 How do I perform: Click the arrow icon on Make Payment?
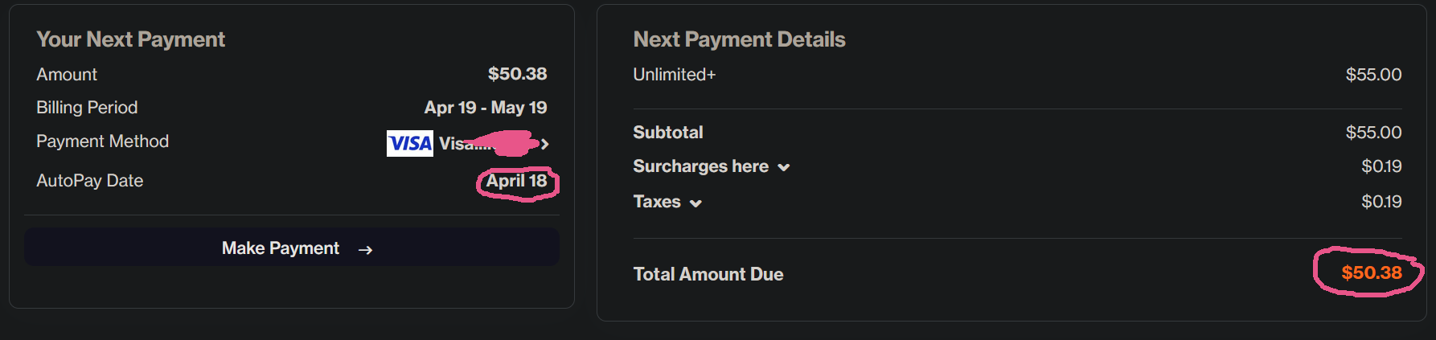(365, 250)
